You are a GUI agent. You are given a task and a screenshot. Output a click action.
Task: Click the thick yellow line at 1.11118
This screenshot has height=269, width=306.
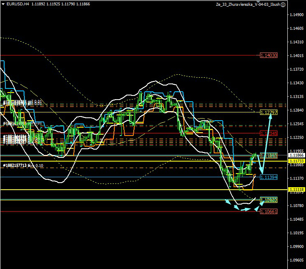[124, 189]
